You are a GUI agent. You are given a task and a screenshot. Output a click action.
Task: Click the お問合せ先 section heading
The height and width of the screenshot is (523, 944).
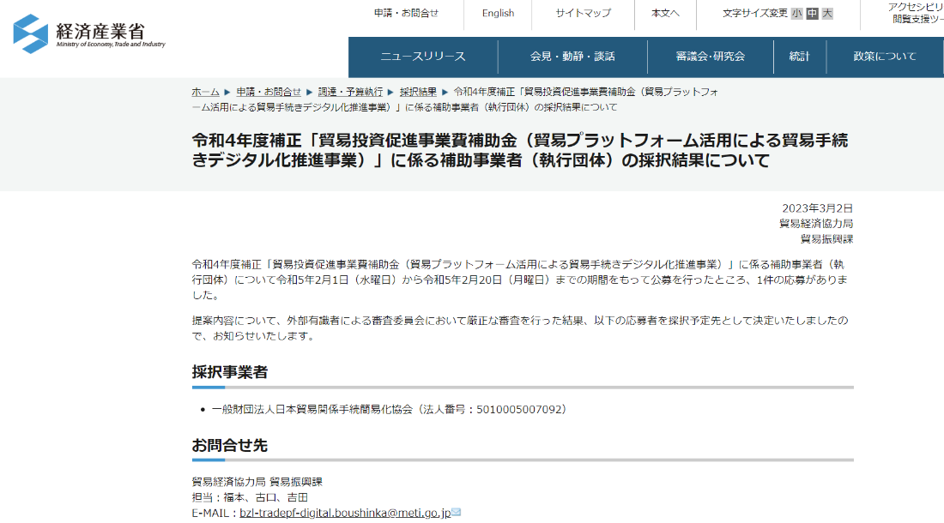coord(229,446)
